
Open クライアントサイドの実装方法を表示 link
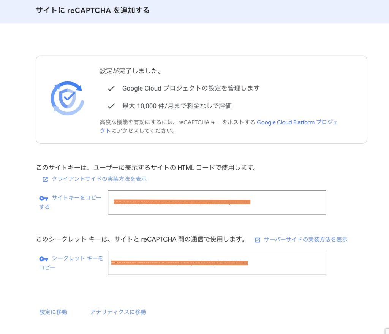[x=99, y=179]
